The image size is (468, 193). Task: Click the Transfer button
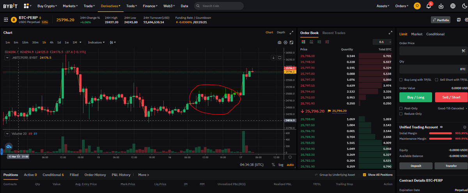click(451, 166)
